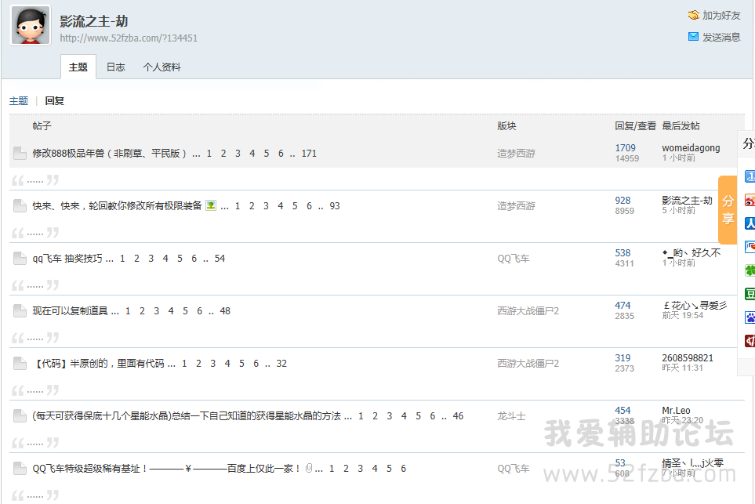Screen dimensions: 755x504
Task: Expand quote under 快来、快来 thread
Action: 35,233
